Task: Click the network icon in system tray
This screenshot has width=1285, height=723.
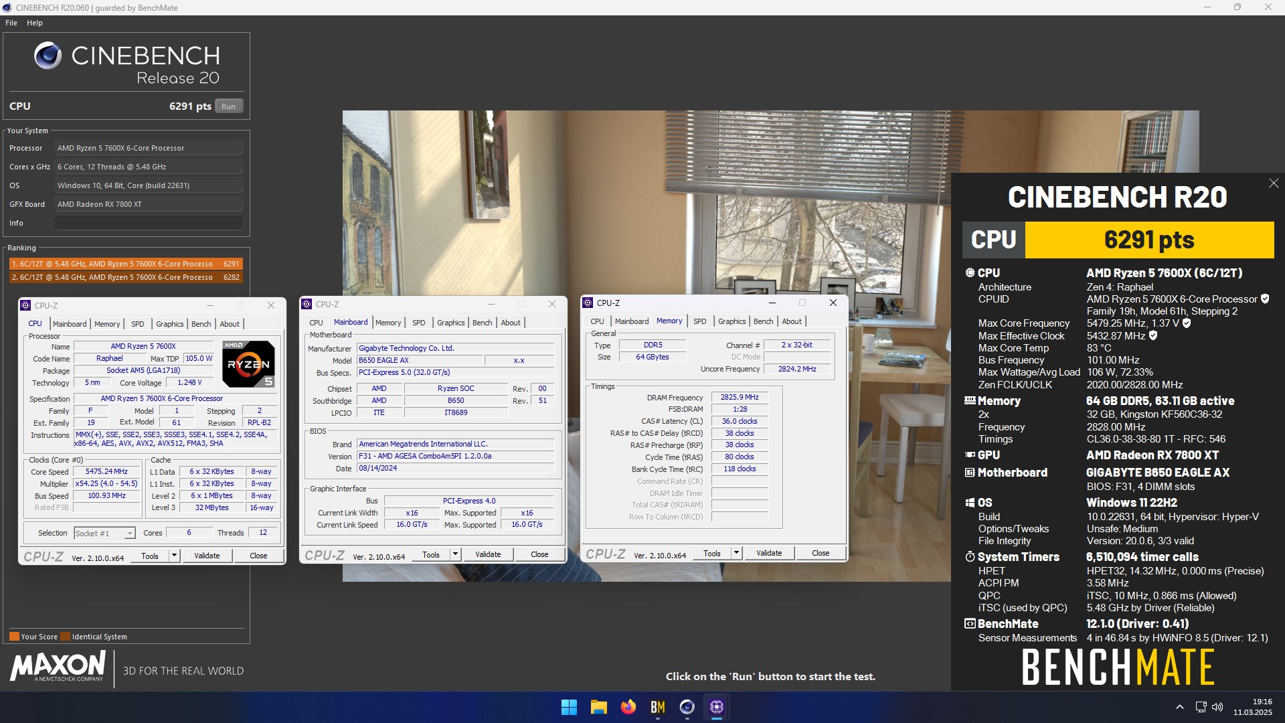Action: 1201,707
